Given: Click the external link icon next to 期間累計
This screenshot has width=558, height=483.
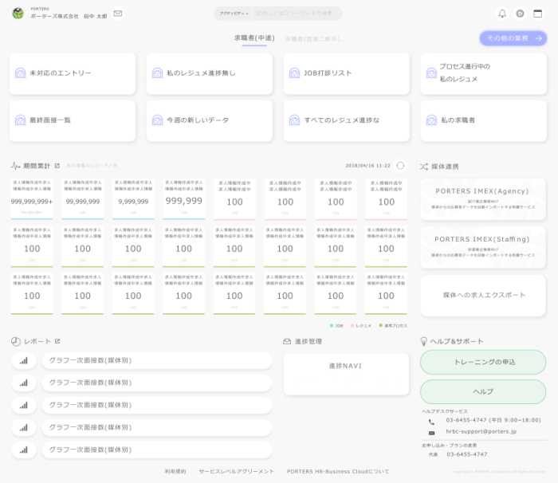Looking at the screenshot, I should click(x=57, y=166).
